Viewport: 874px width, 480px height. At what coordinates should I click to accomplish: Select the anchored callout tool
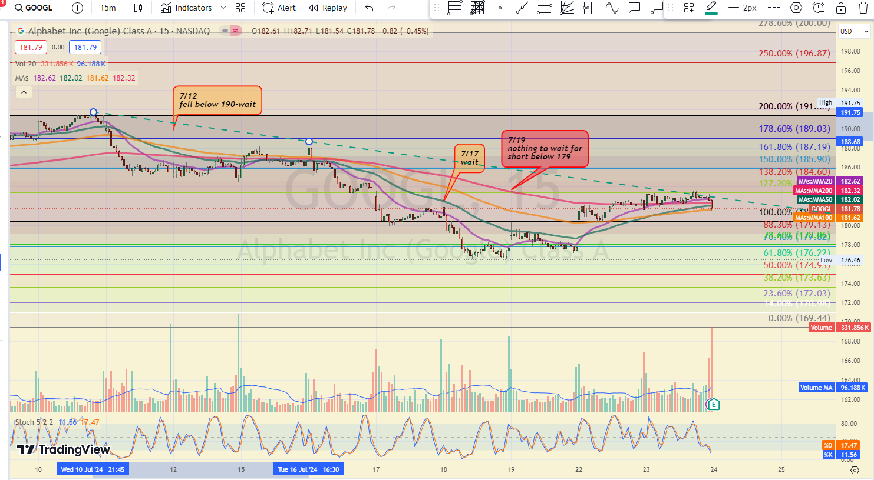[x=657, y=8]
